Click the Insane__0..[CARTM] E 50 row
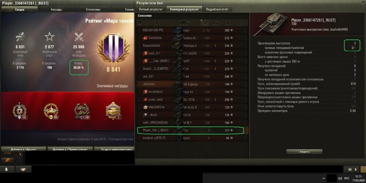The width and height of the screenshot is (366, 183). tap(193, 69)
